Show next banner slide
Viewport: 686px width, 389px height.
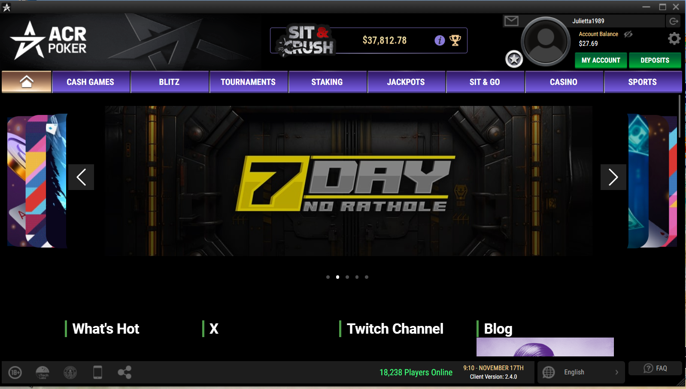point(613,177)
